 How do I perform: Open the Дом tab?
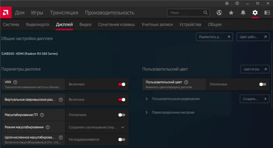pyautogui.click(x=19, y=13)
